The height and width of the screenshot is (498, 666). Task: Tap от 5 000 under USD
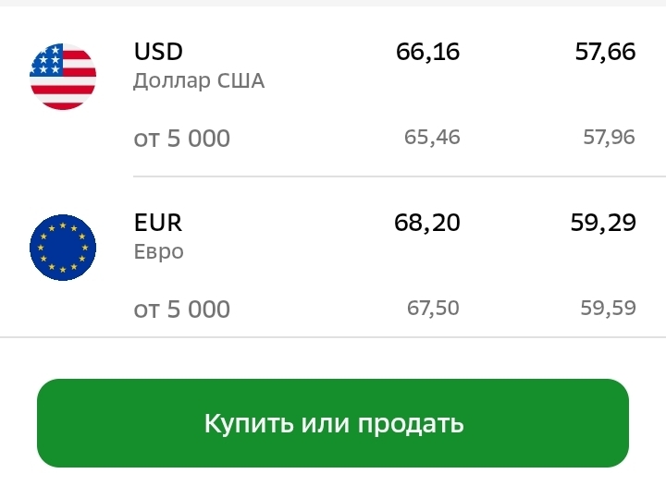[x=182, y=139]
